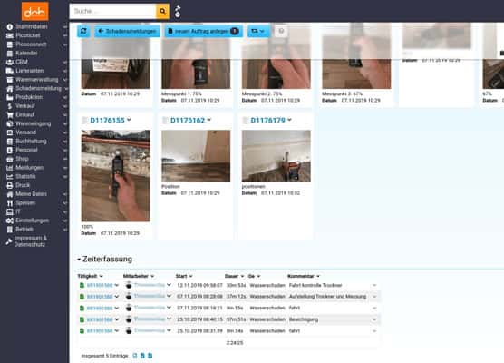Image resolution: width=504 pixels, height=363 pixels.
Task: Open the D1176155 document dropdown
Action: [x=129, y=120]
